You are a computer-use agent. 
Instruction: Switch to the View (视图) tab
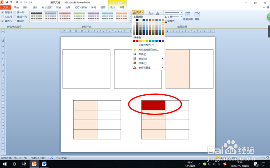(x=103, y=7)
